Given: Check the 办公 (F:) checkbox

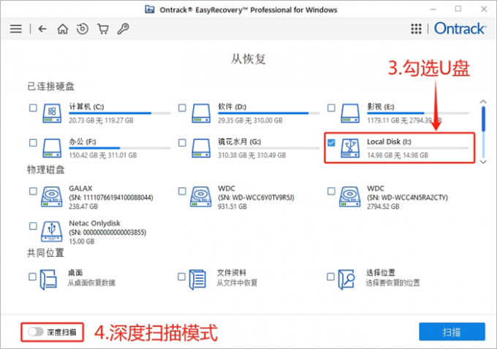Looking at the screenshot, I should (x=33, y=142).
